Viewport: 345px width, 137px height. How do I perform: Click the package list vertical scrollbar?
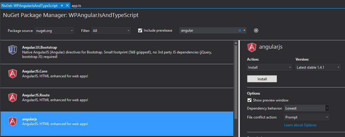236,81
